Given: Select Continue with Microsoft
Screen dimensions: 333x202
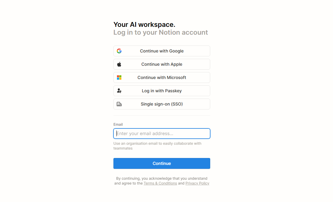Looking at the screenshot, I should (x=162, y=77).
